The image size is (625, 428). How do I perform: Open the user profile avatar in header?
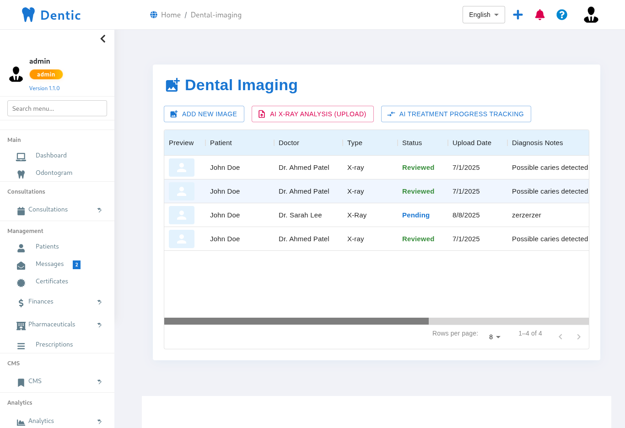pos(591,15)
